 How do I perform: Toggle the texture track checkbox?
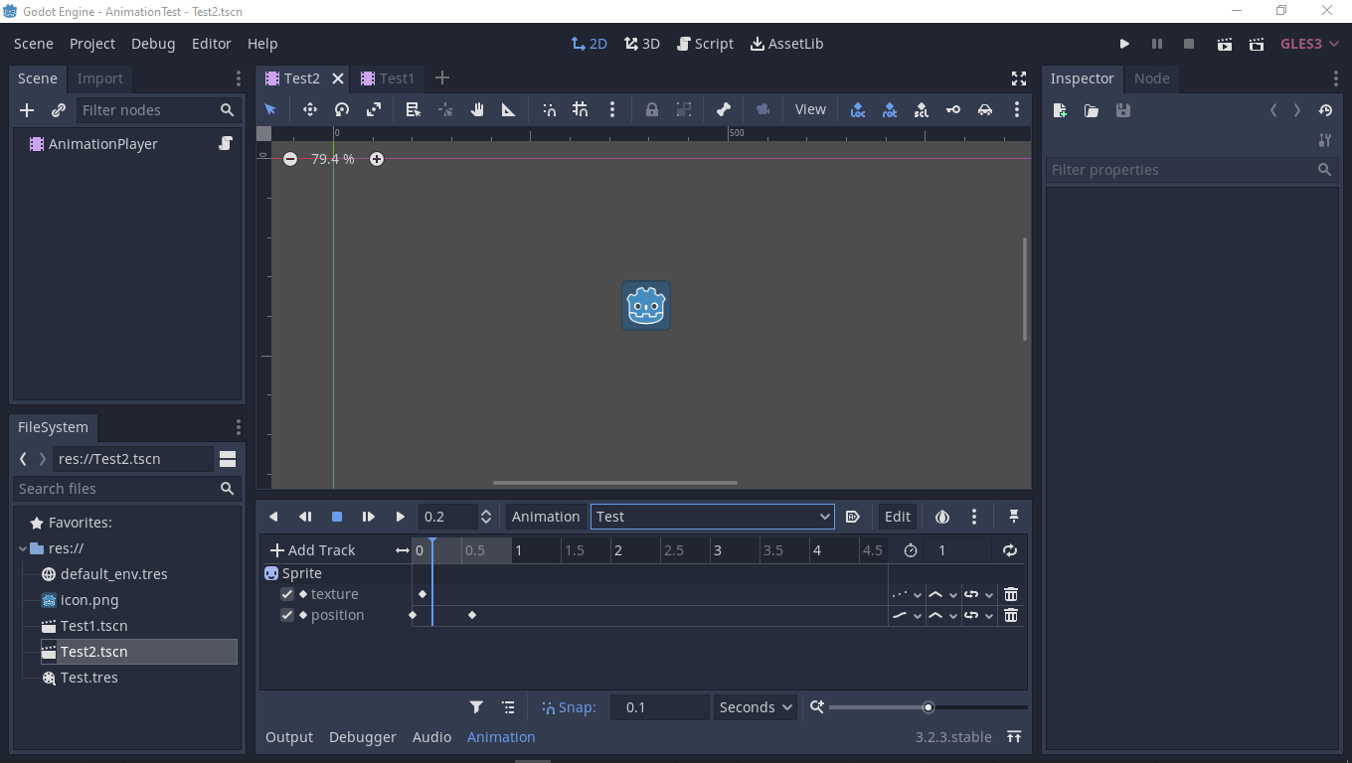[287, 593]
